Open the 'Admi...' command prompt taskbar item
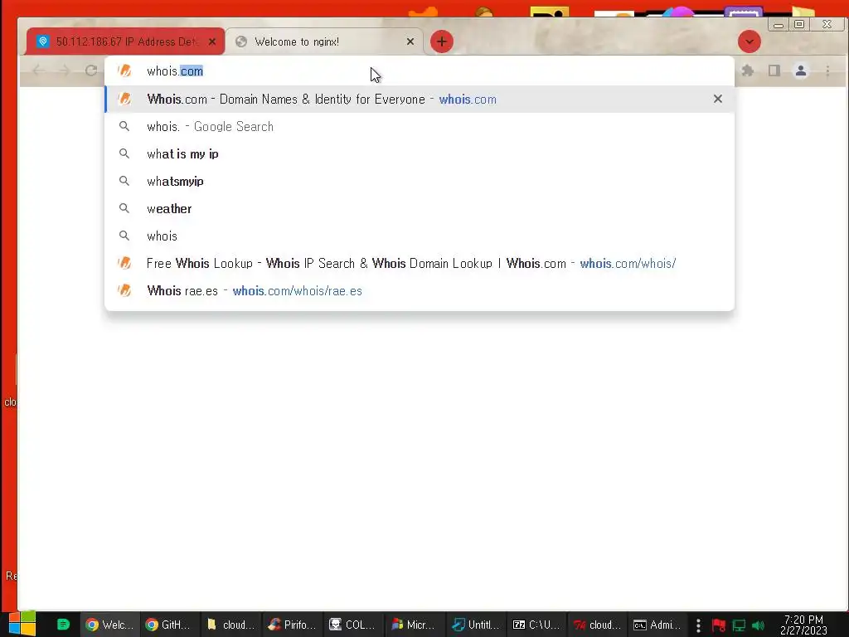 point(657,625)
